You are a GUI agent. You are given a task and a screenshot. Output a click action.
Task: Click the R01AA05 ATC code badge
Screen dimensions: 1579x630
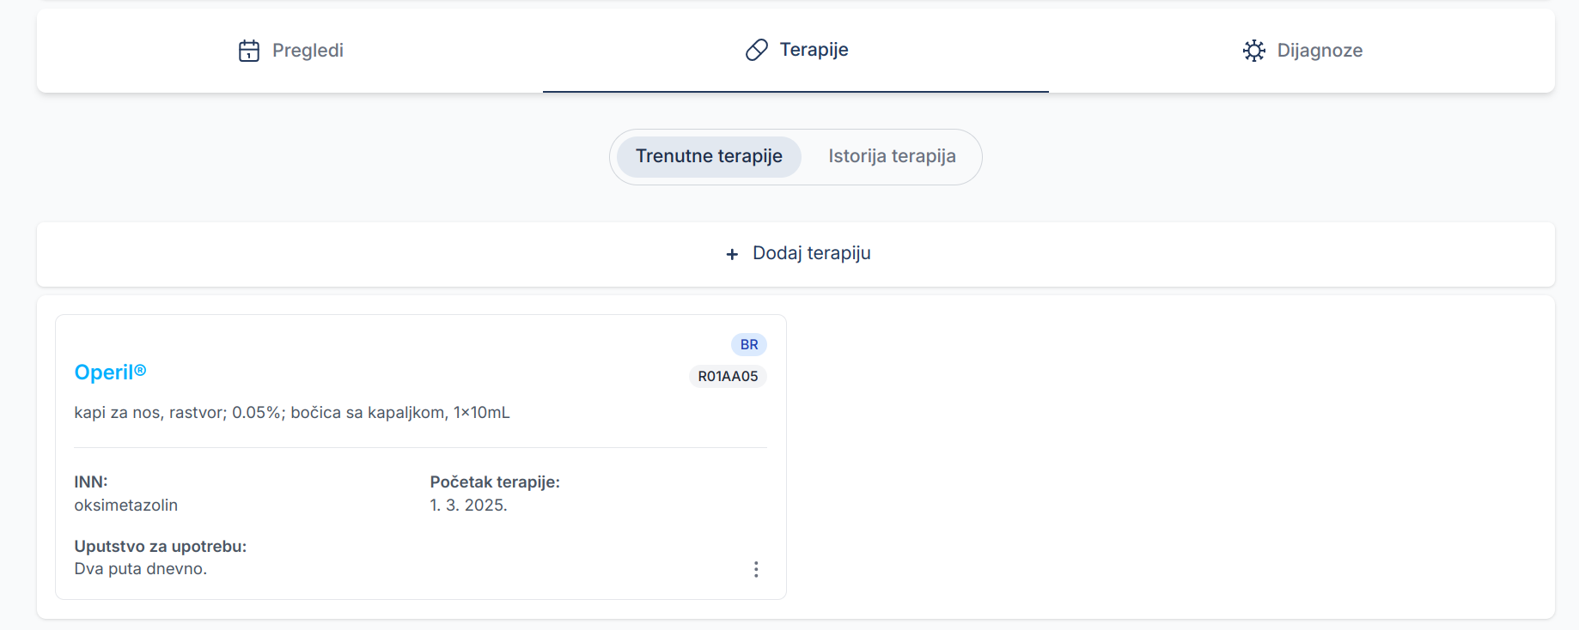tap(728, 376)
